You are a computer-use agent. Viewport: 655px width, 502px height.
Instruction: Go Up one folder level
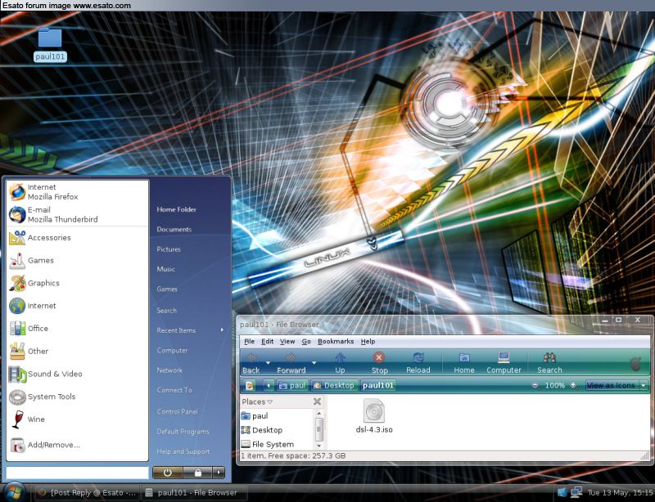coord(340,363)
